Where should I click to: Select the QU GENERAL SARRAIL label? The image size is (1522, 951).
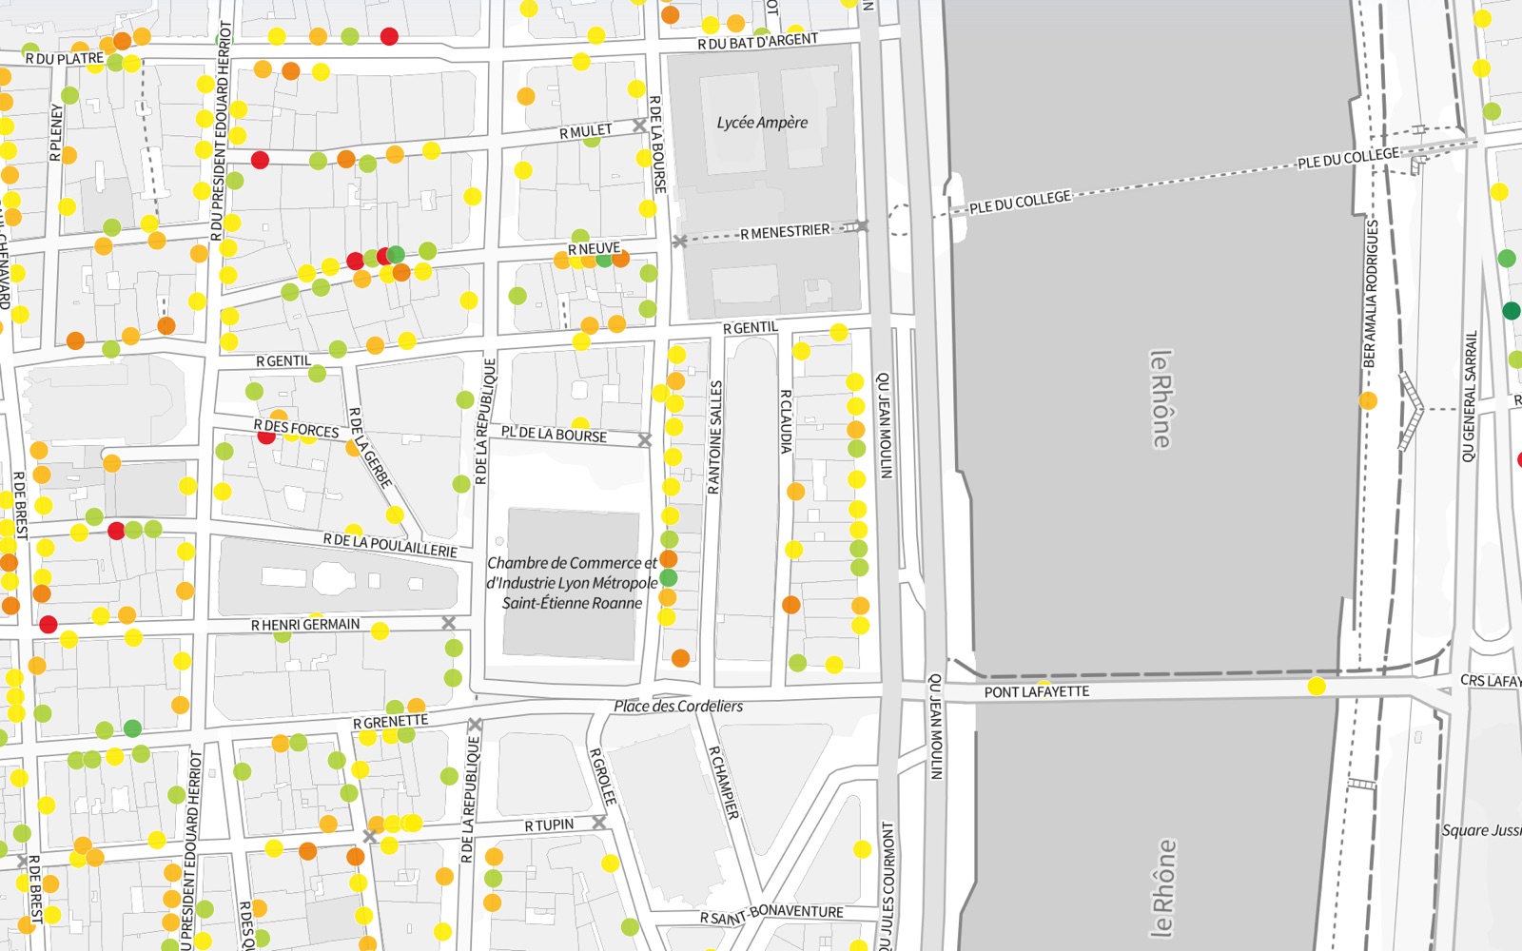tap(1470, 397)
